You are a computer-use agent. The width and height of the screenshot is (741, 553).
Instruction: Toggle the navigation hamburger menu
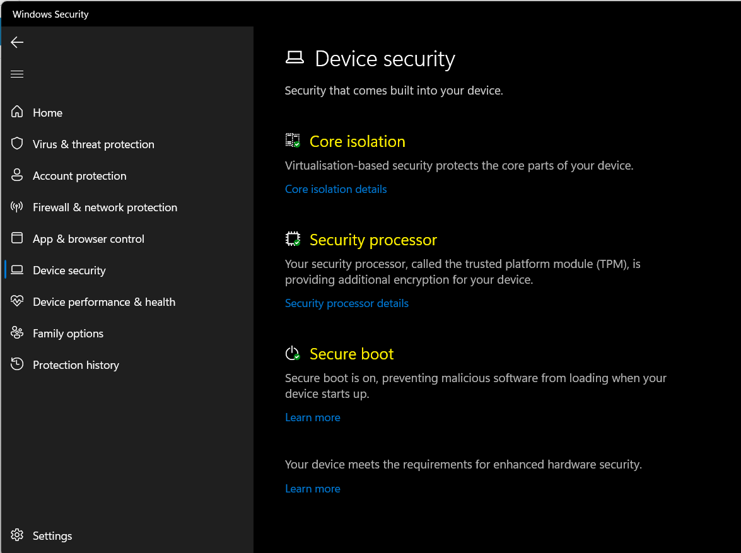coord(16,74)
